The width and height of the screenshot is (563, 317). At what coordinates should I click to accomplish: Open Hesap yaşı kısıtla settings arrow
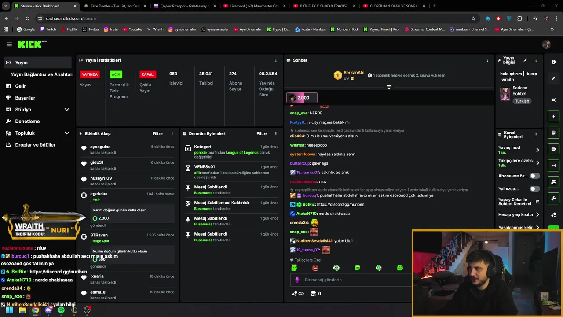[x=537, y=215]
